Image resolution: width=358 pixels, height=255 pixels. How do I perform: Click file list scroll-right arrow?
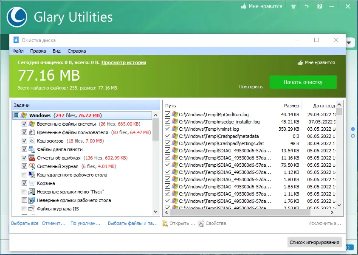(x=332, y=212)
